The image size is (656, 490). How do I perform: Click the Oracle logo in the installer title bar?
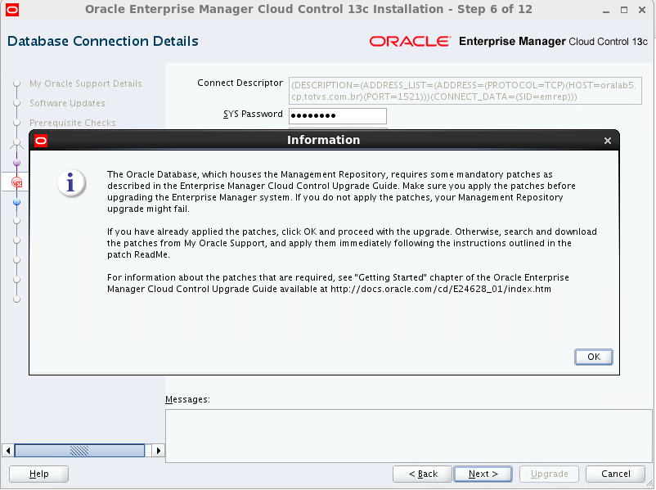12,9
